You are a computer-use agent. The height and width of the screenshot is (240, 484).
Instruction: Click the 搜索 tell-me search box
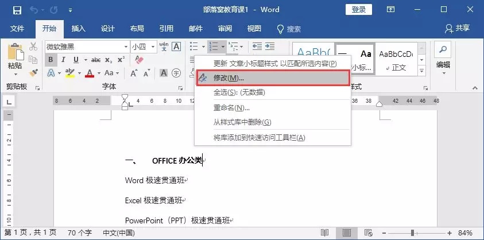click(x=289, y=29)
